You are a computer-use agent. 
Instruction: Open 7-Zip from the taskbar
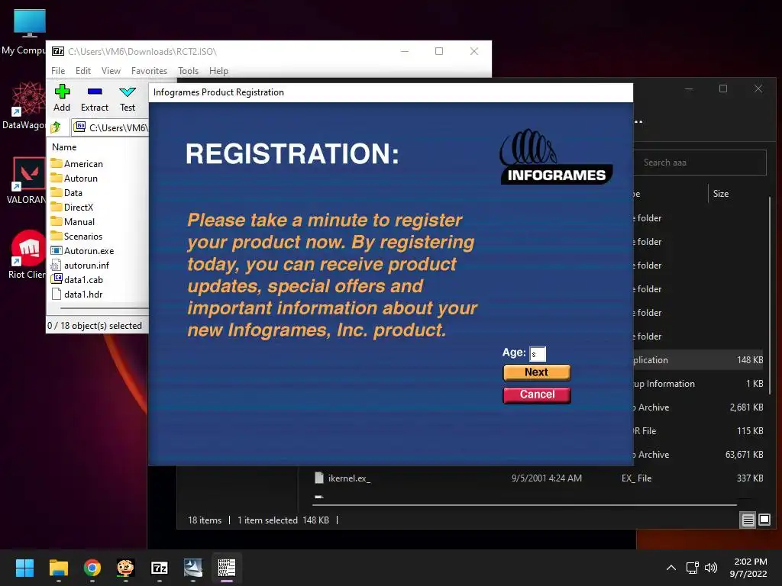pos(160,568)
